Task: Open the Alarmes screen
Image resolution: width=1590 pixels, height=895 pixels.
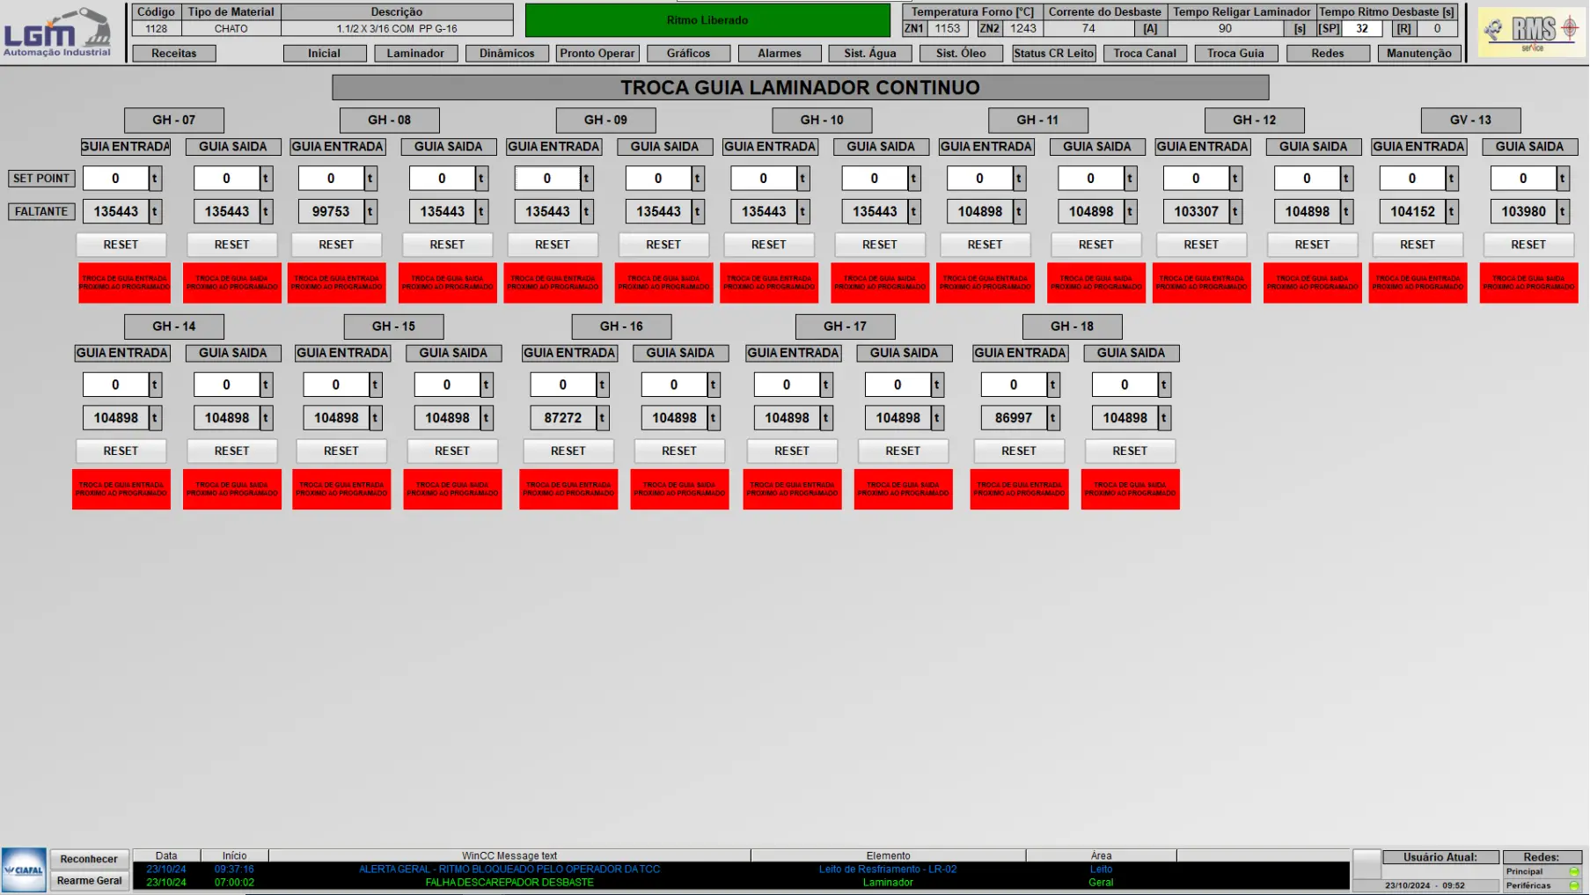Action: coord(779,54)
